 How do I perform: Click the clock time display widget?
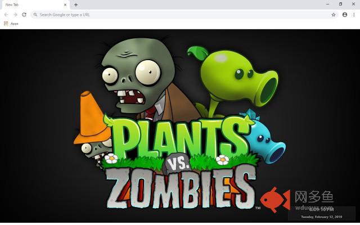point(322,210)
